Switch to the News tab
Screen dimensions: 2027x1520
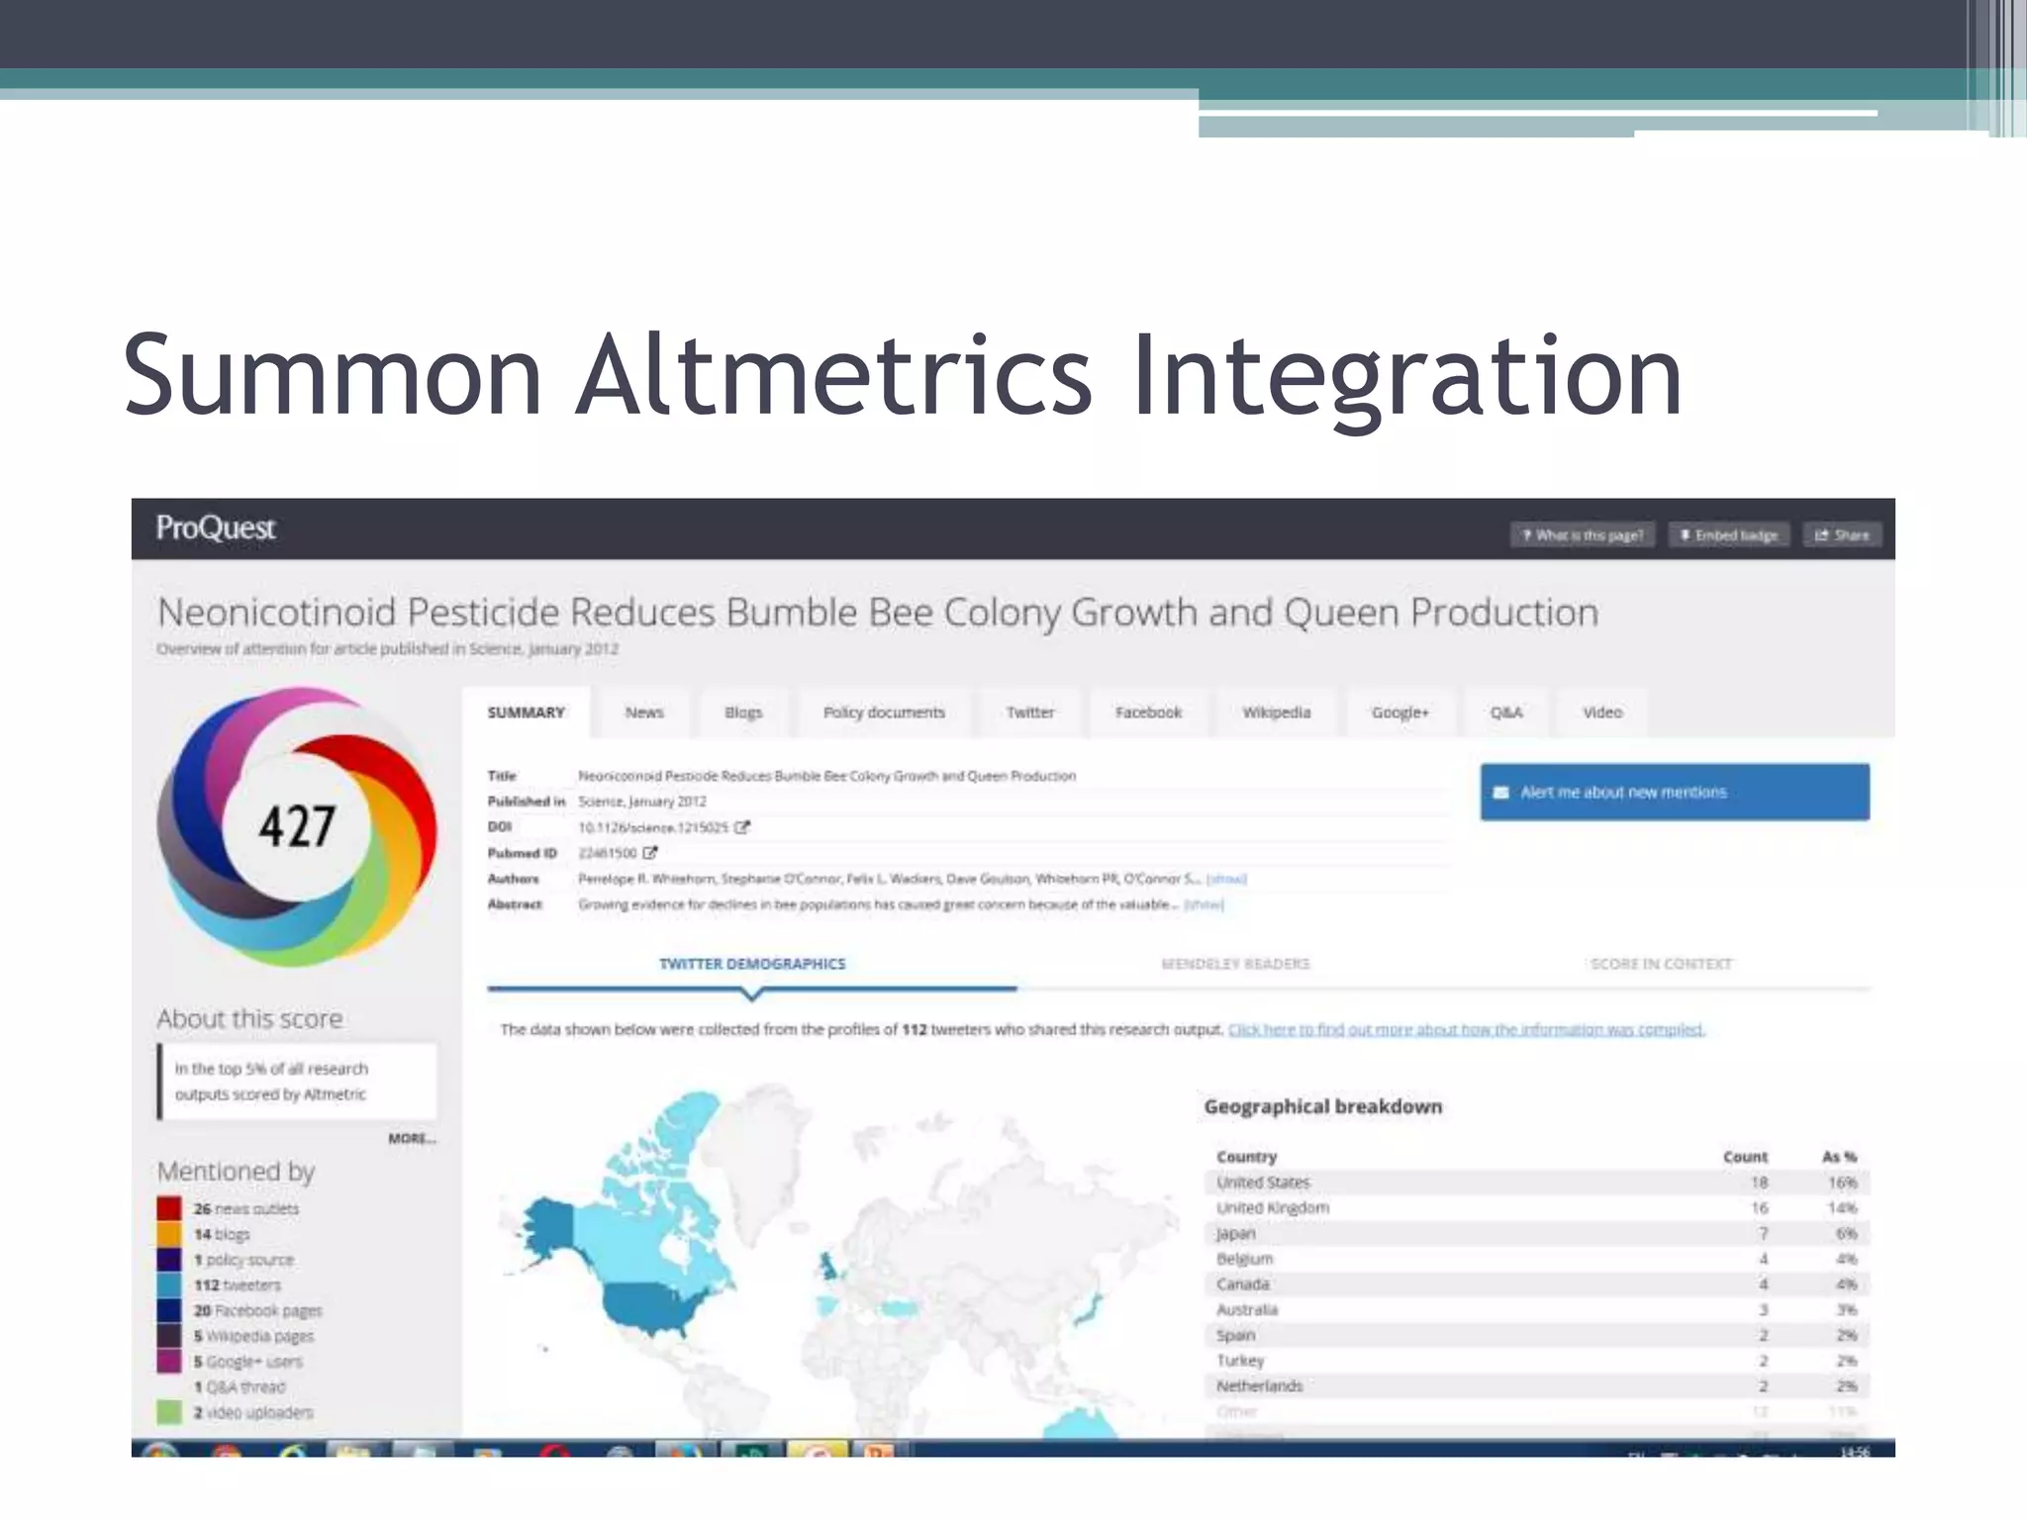pyautogui.click(x=644, y=712)
